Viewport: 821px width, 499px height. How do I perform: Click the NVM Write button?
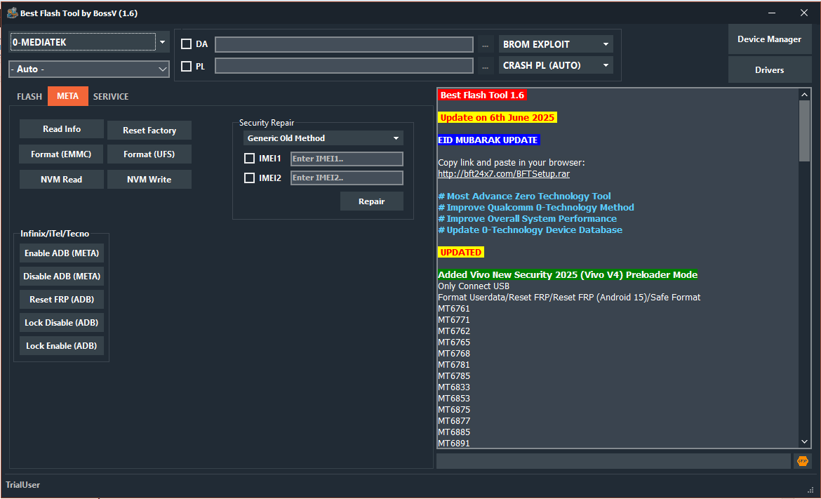point(149,180)
